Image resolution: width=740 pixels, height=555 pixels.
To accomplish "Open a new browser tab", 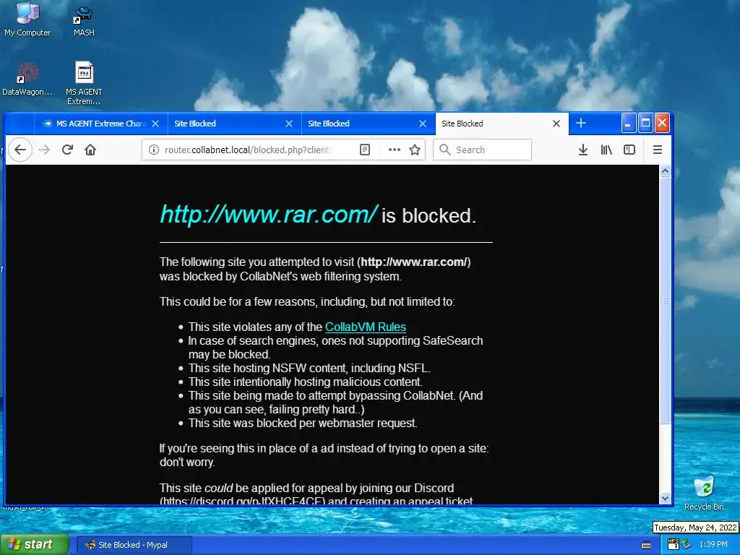I will pos(581,123).
